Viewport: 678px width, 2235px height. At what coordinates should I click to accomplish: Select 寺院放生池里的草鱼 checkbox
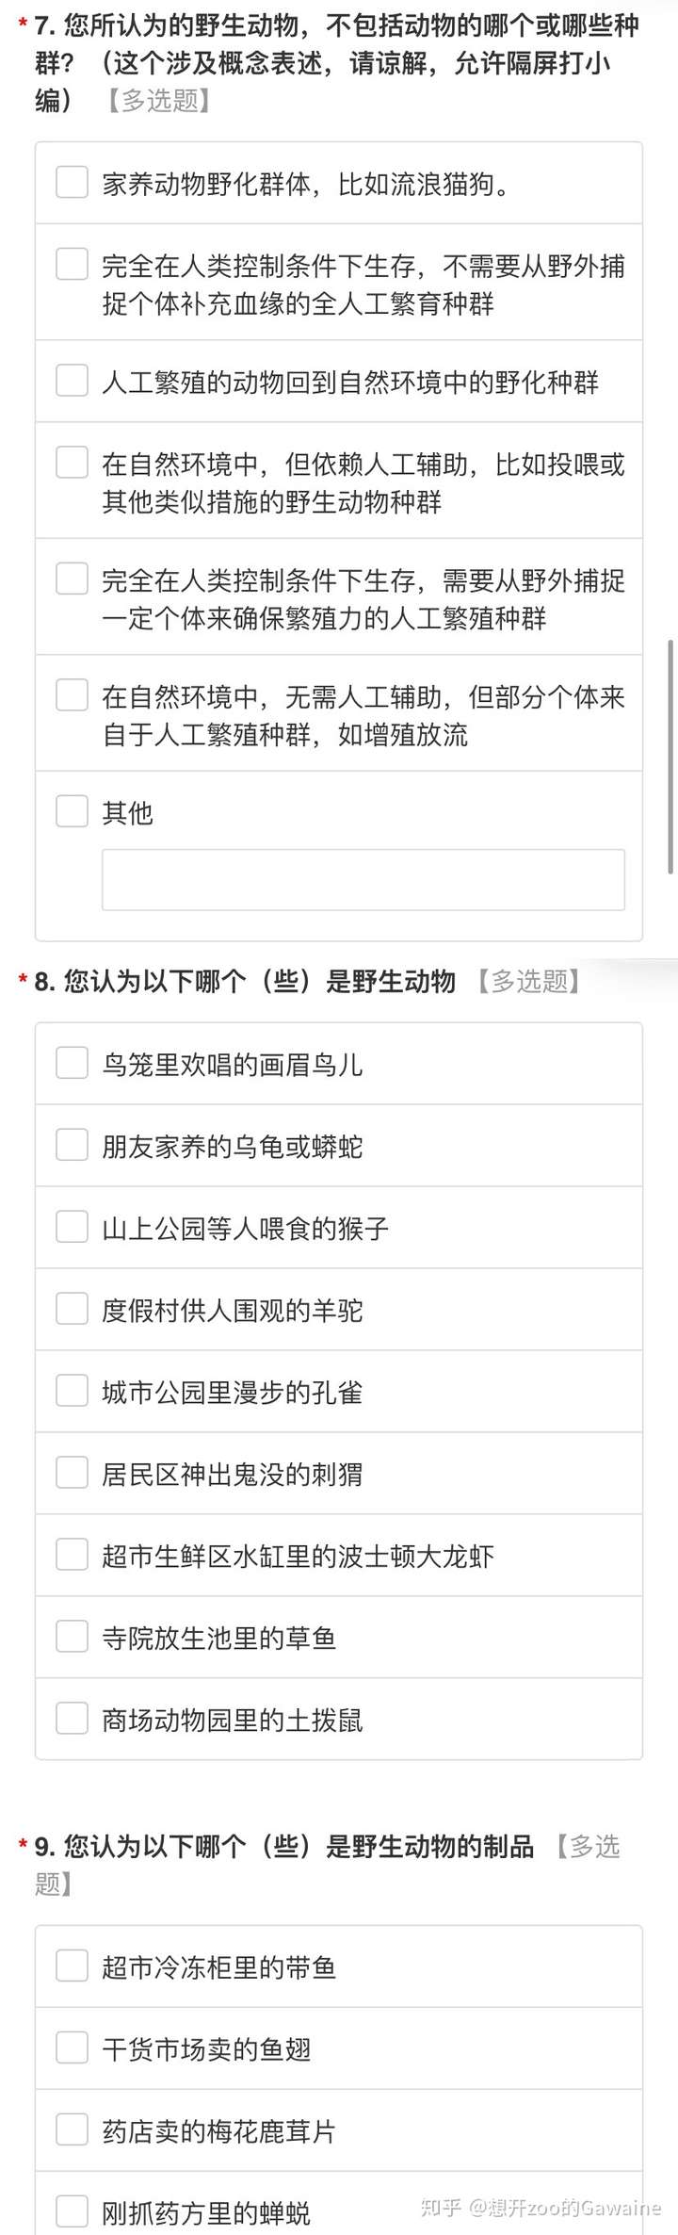pos(72,1638)
